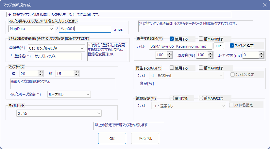Enable 前MAPのまま for 再生するBGM
This screenshot has width=270, height=149.
tap(201, 38)
